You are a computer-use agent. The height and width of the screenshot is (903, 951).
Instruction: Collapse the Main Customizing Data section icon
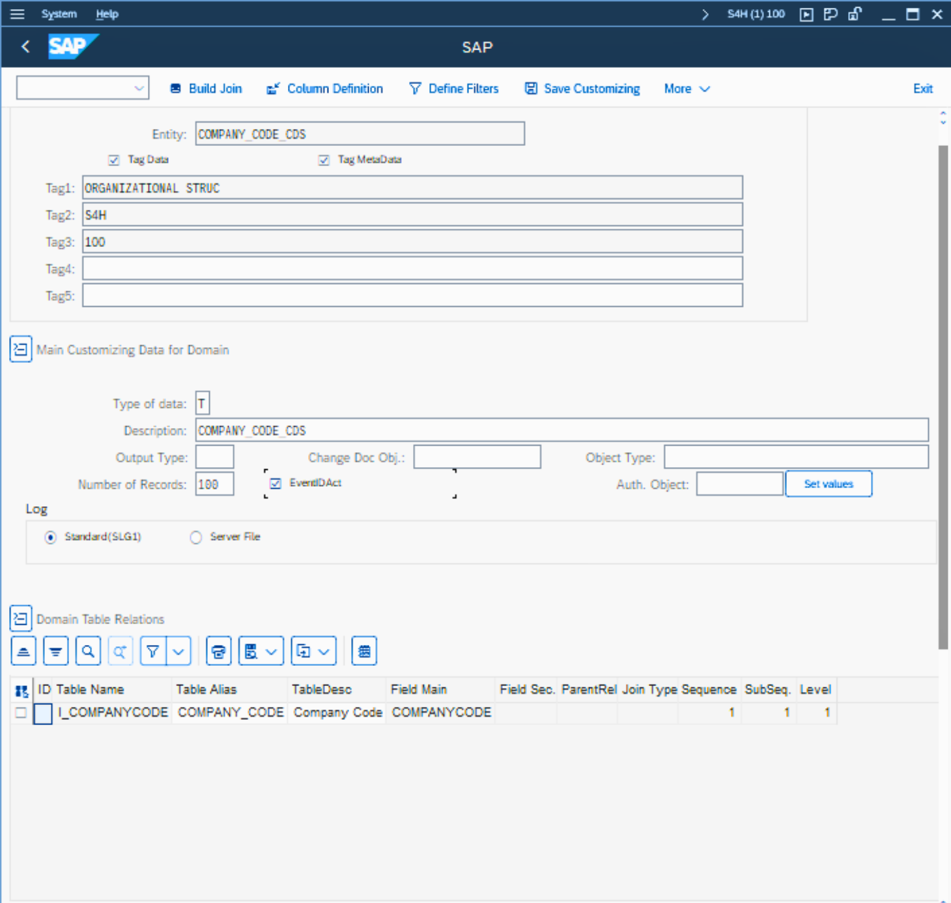pos(21,349)
